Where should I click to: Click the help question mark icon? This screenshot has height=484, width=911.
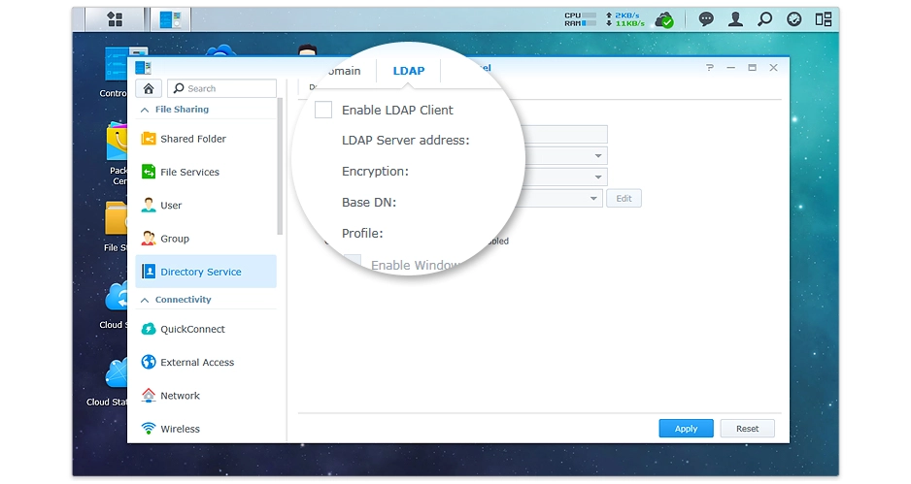tap(709, 68)
